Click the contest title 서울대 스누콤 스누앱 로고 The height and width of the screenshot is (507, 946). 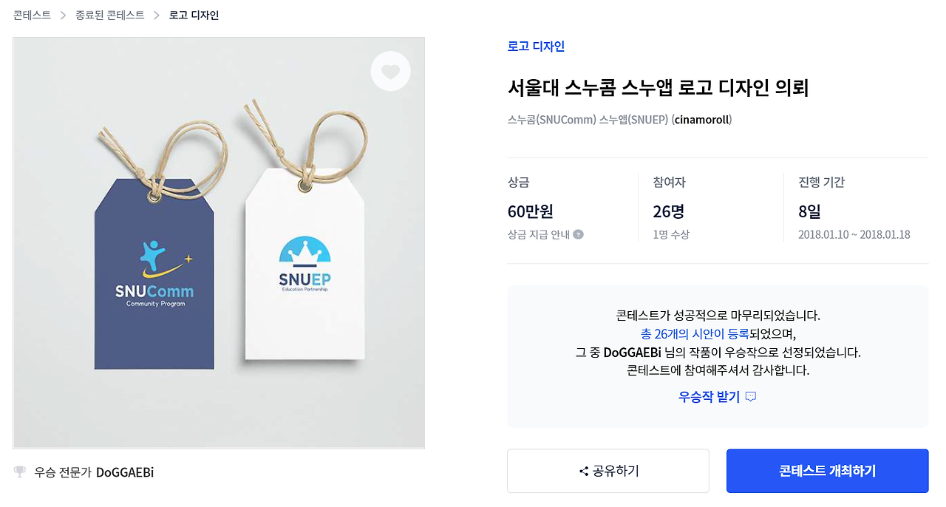pos(658,88)
